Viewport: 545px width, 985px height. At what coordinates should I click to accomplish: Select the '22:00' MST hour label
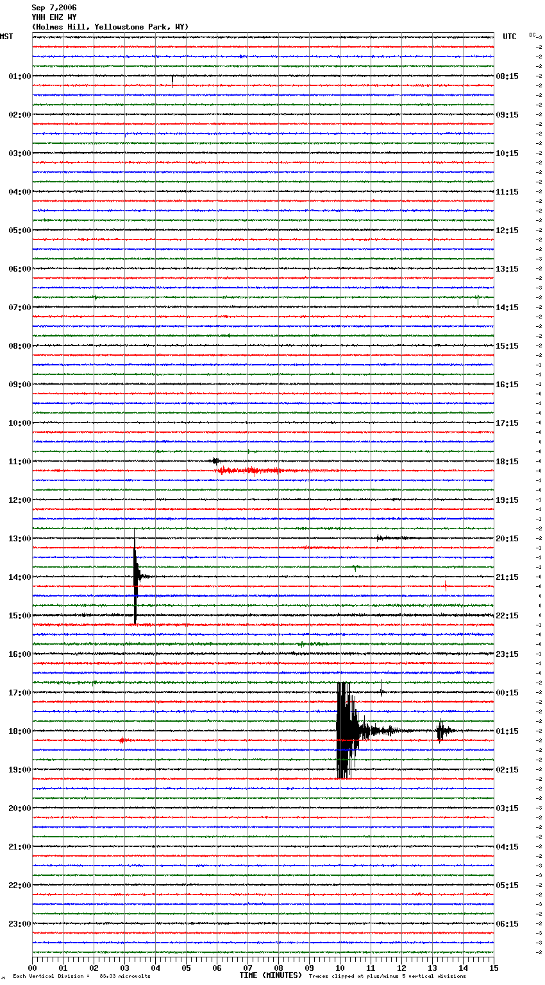point(20,885)
